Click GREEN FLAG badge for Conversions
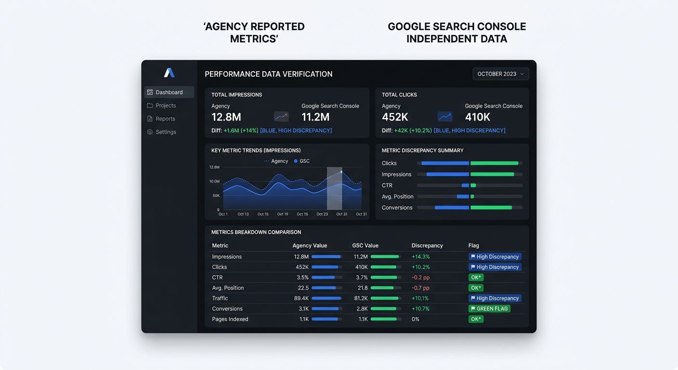678x370 pixels. 489,309
